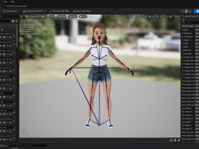Image resolution: width=199 pixels, height=149 pixels.
Task: Open camera speed setting 4
Action: pos(177,17)
